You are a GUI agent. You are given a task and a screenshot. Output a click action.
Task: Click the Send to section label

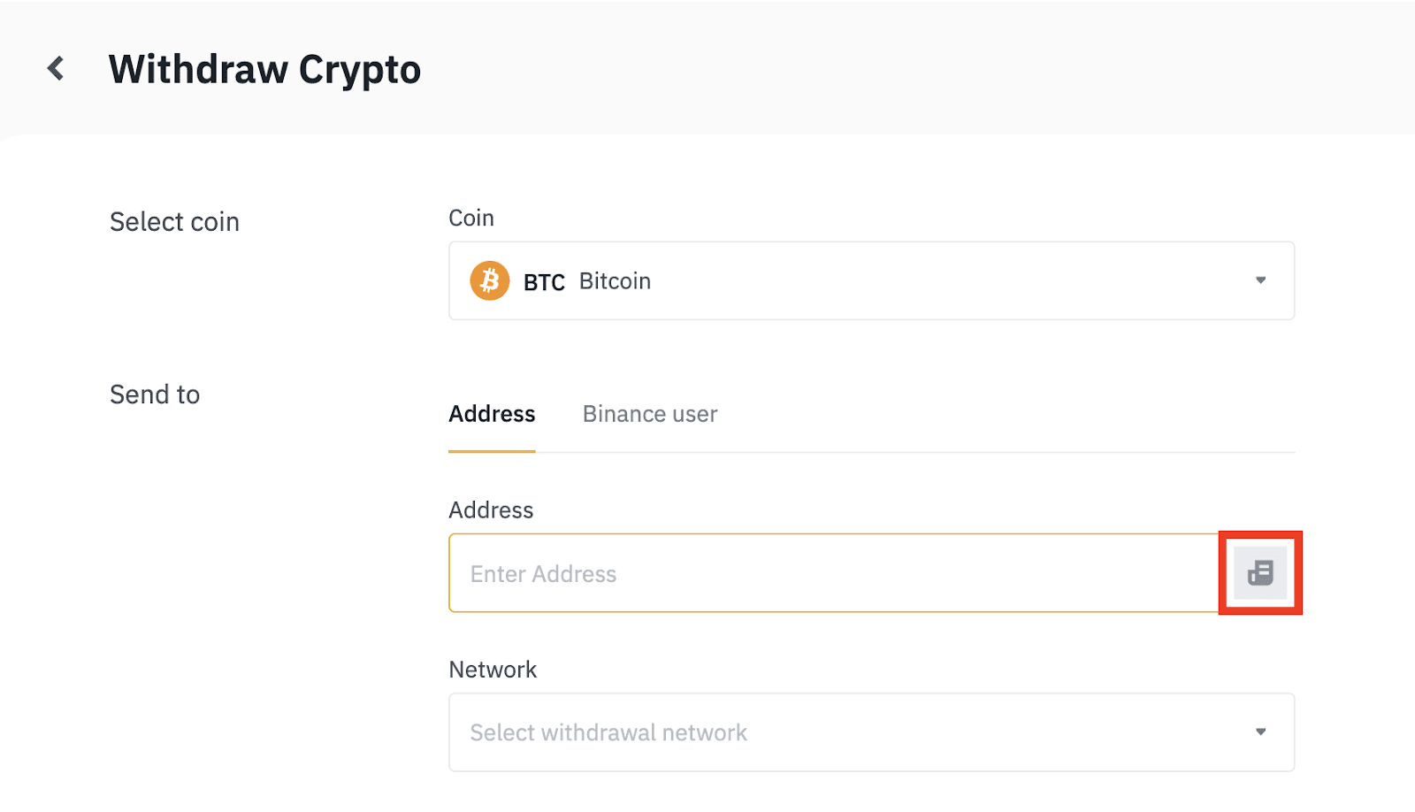click(155, 395)
